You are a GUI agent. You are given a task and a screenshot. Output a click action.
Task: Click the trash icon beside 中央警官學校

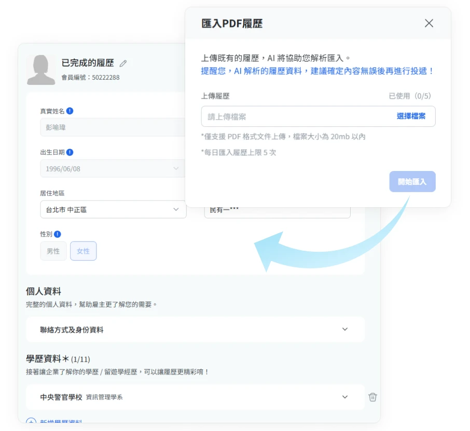[372, 397]
